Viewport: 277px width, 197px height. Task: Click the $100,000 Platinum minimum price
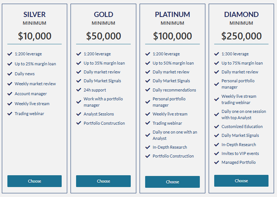click(x=172, y=36)
